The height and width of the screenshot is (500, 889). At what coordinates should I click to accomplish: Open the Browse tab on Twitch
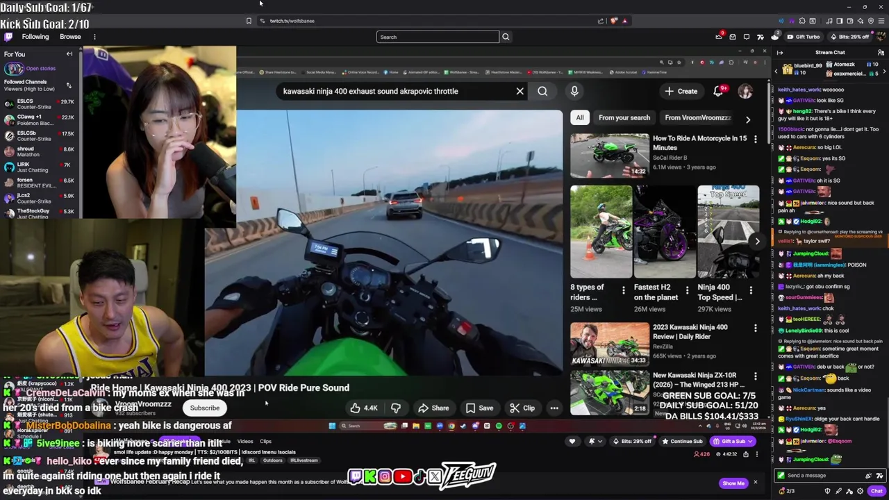[x=70, y=37]
